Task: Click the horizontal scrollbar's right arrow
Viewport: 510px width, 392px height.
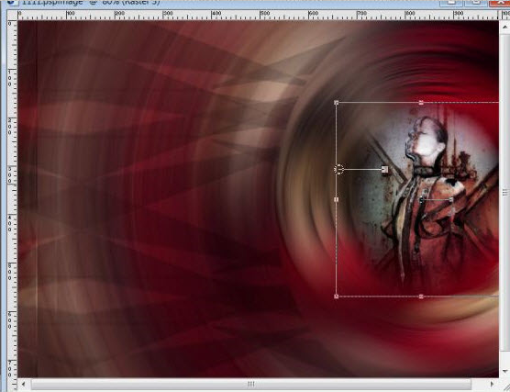Action: coord(492,384)
